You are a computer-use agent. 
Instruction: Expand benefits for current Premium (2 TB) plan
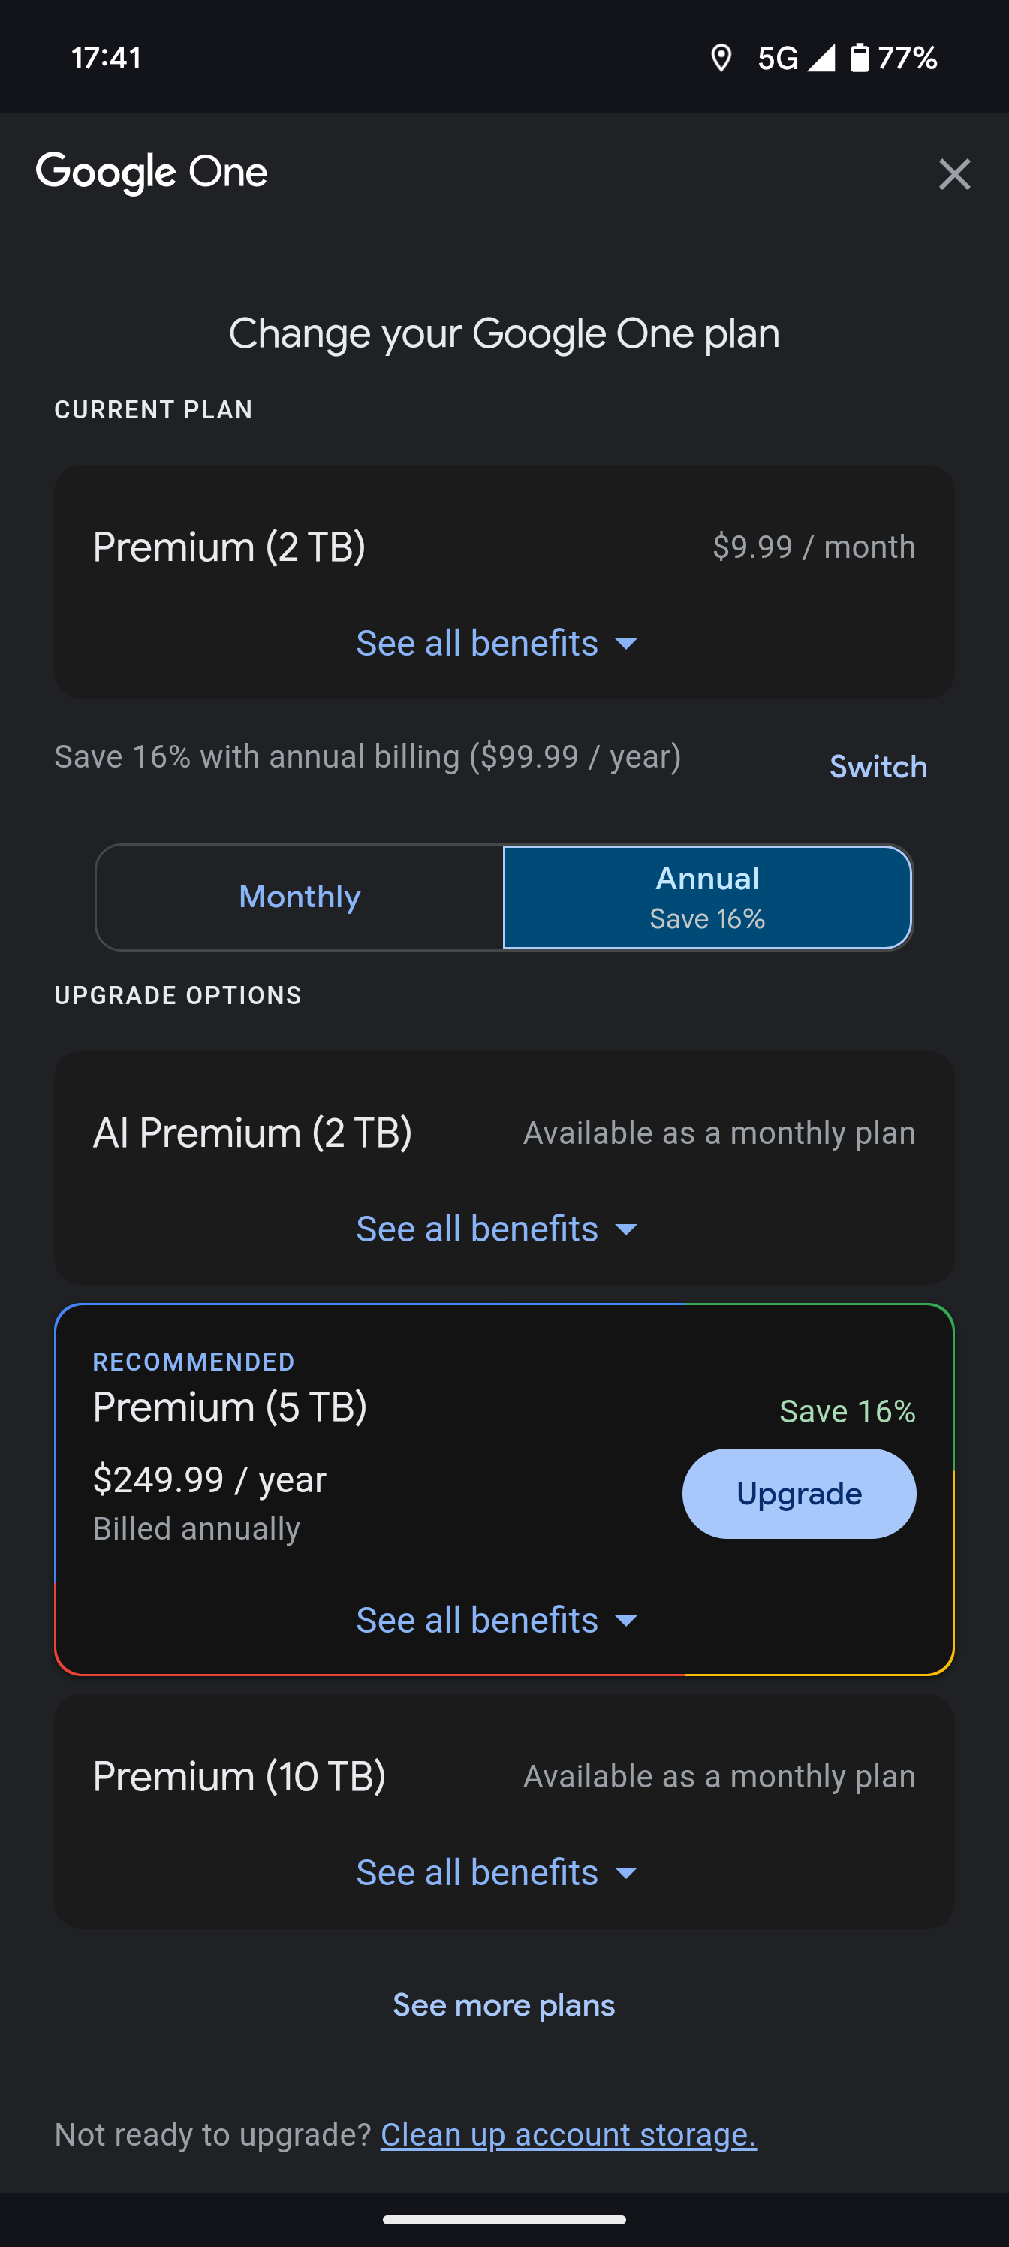(x=496, y=644)
